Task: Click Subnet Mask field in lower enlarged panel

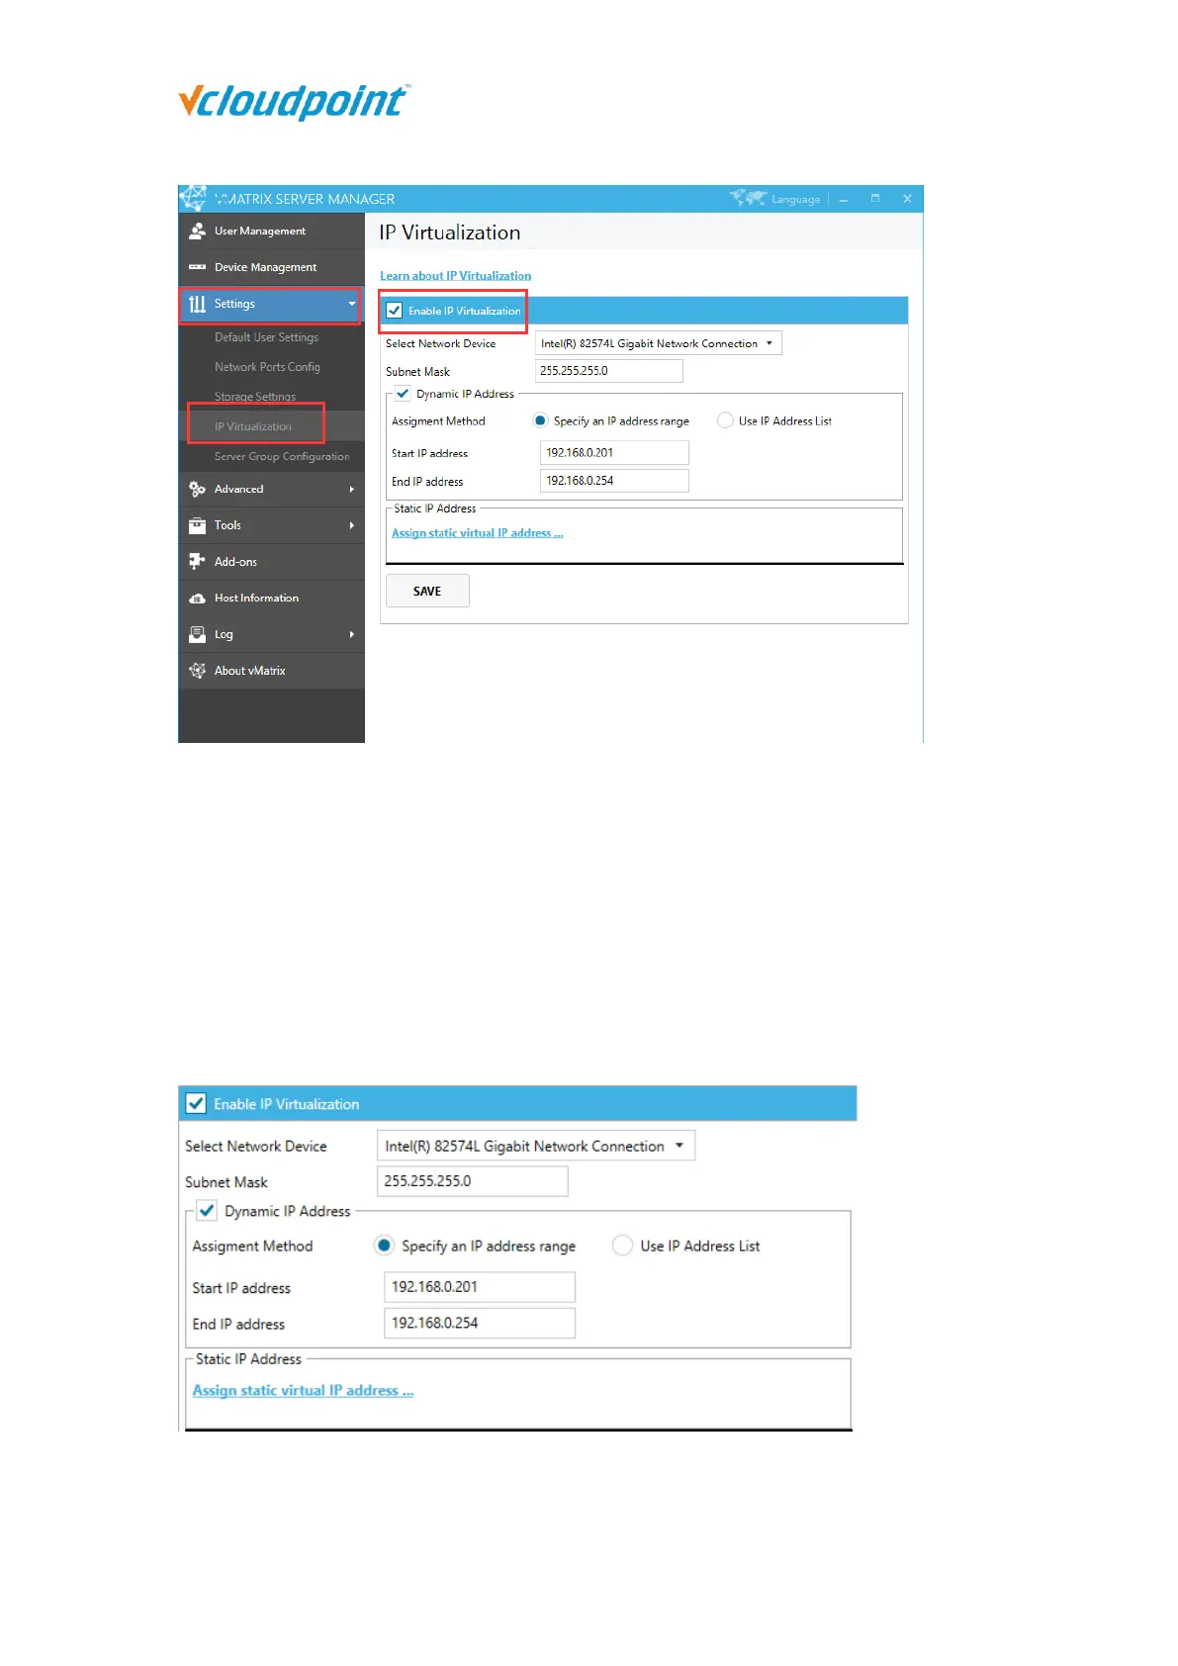Action: (x=473, y=1181)
